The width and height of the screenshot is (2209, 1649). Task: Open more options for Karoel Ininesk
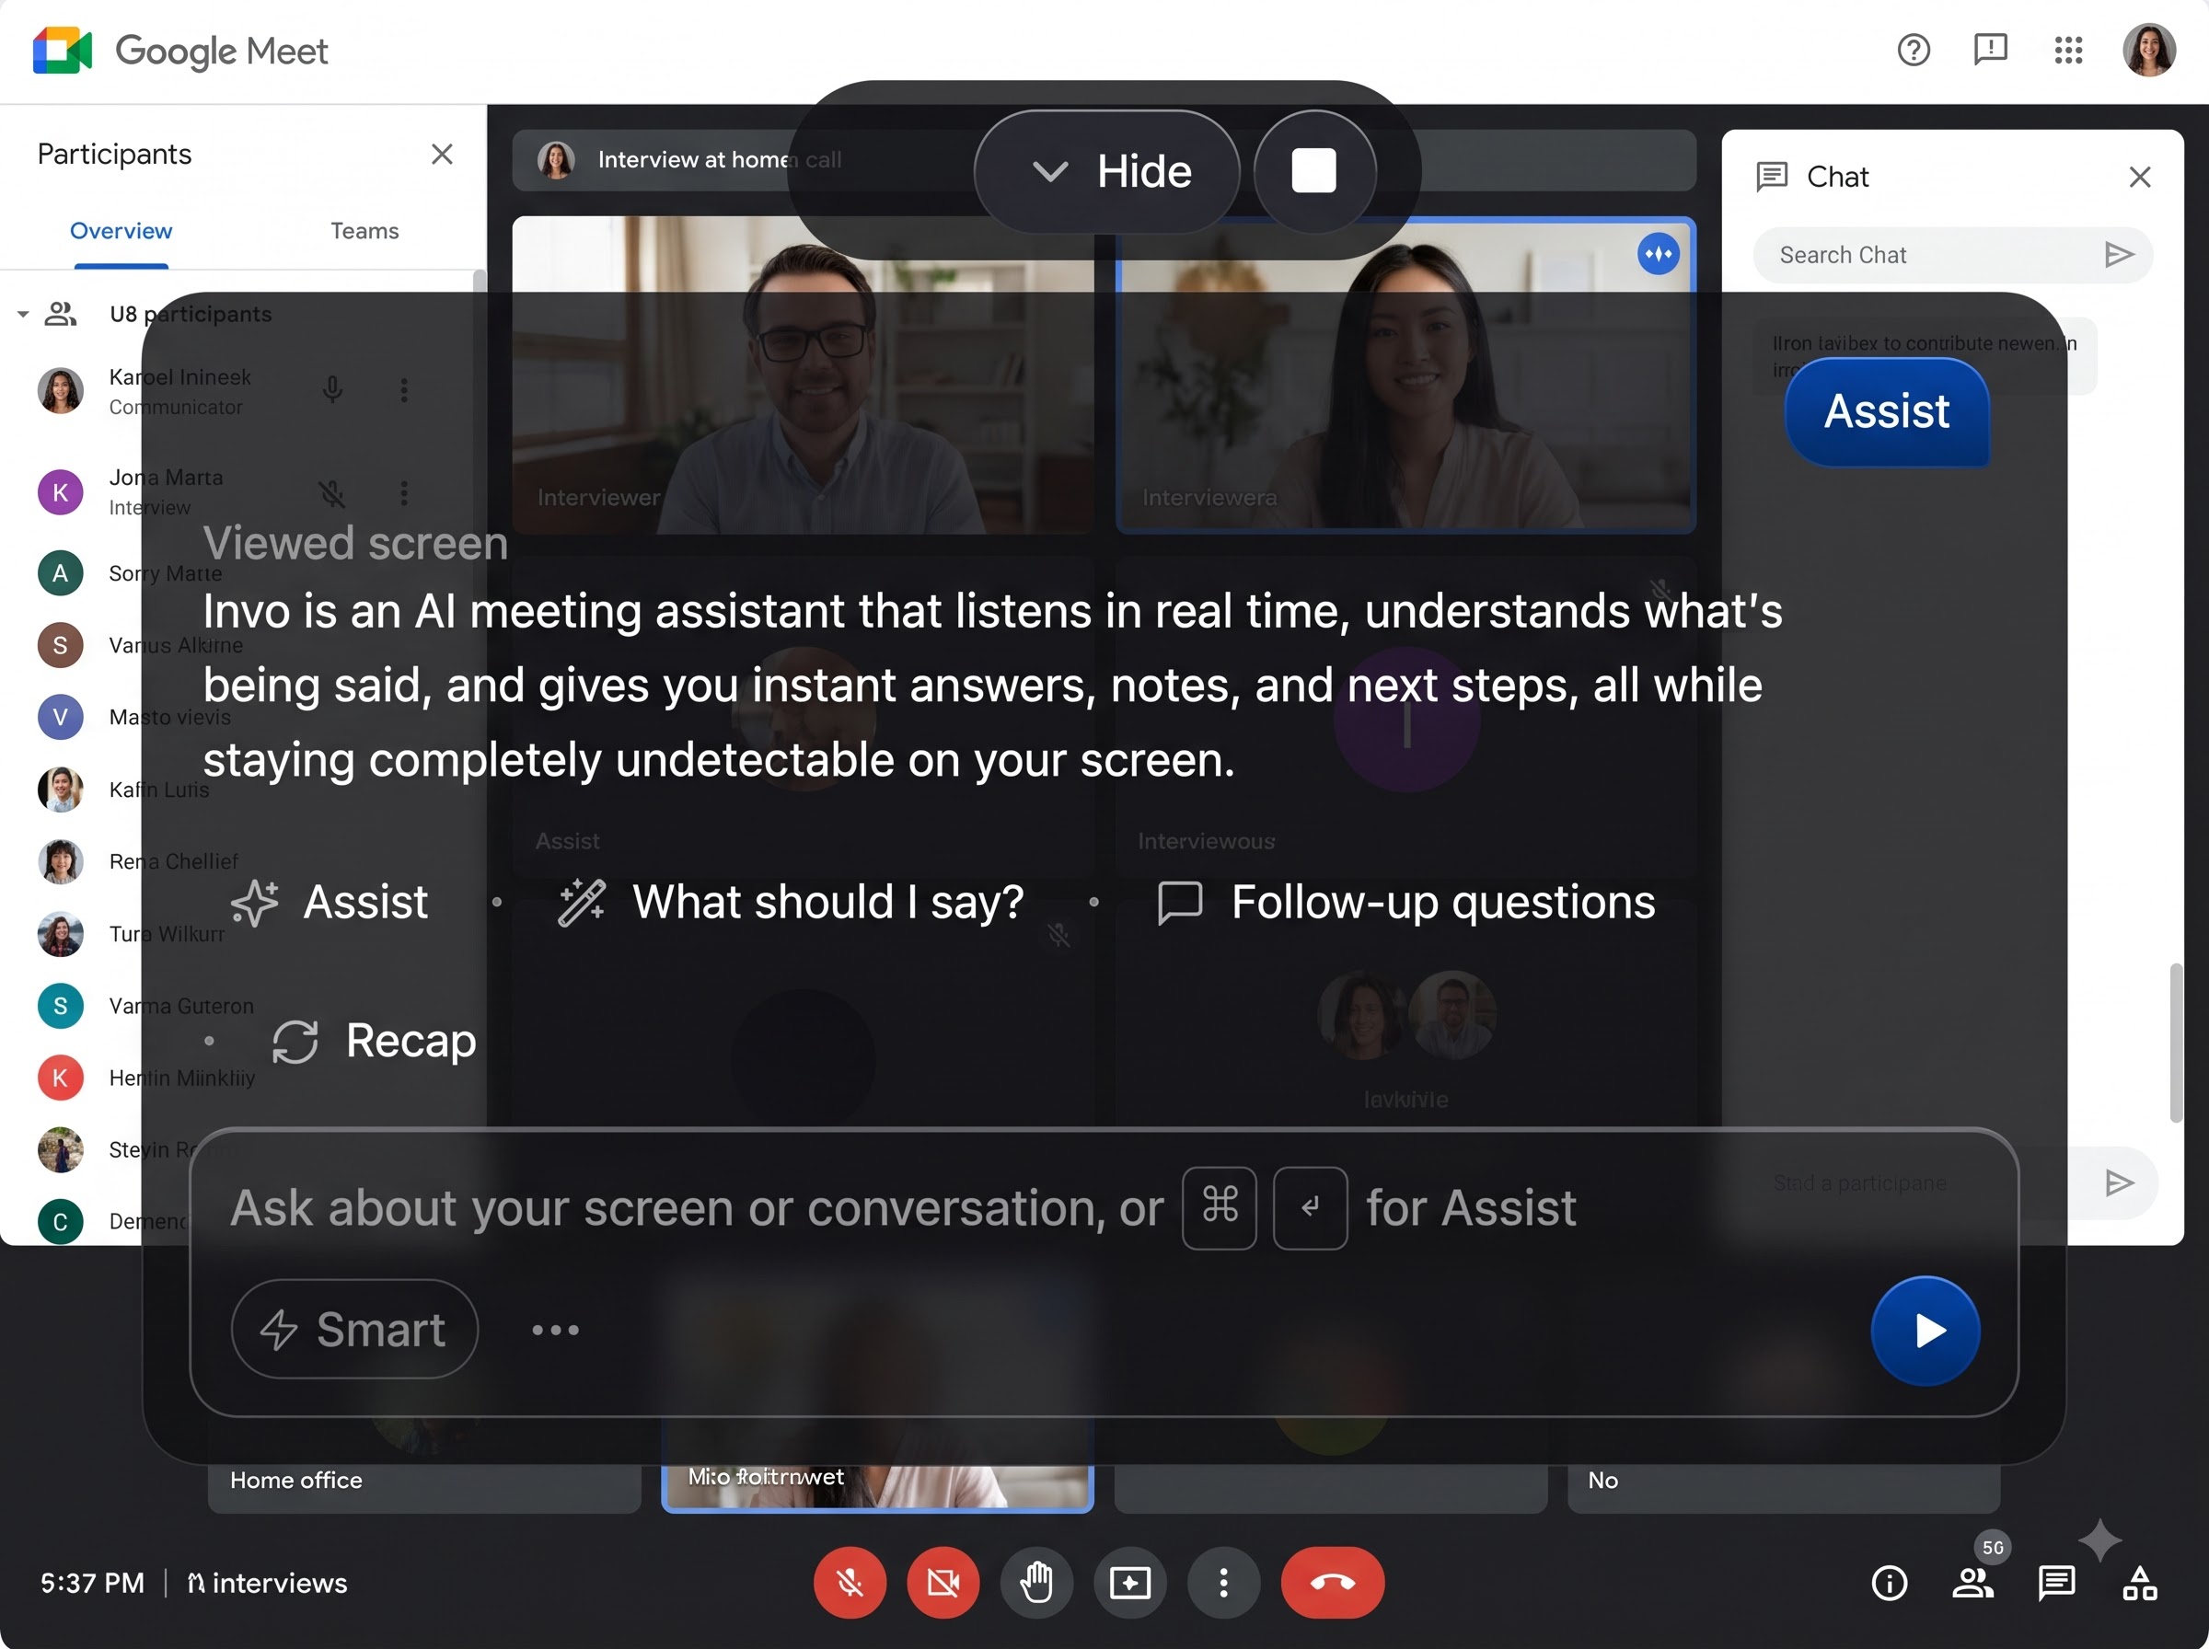click(x=403, y=390)
